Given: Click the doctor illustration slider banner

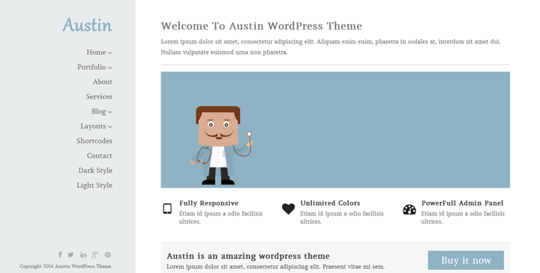Looking at the screenshot, I should tap(335, 129).
